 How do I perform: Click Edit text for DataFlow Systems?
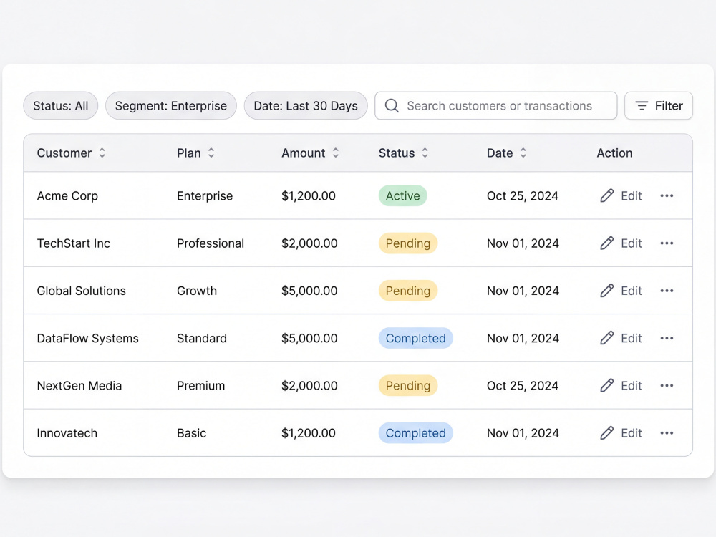click(x=631, y=338)
